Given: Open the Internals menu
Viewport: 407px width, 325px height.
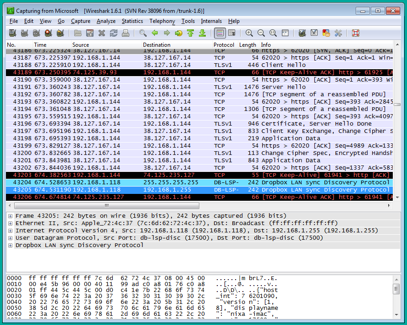Looking at the screenshot, I should (211, 21).
